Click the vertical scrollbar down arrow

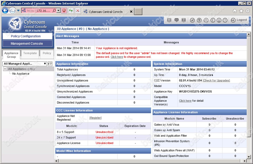(249, 157)
